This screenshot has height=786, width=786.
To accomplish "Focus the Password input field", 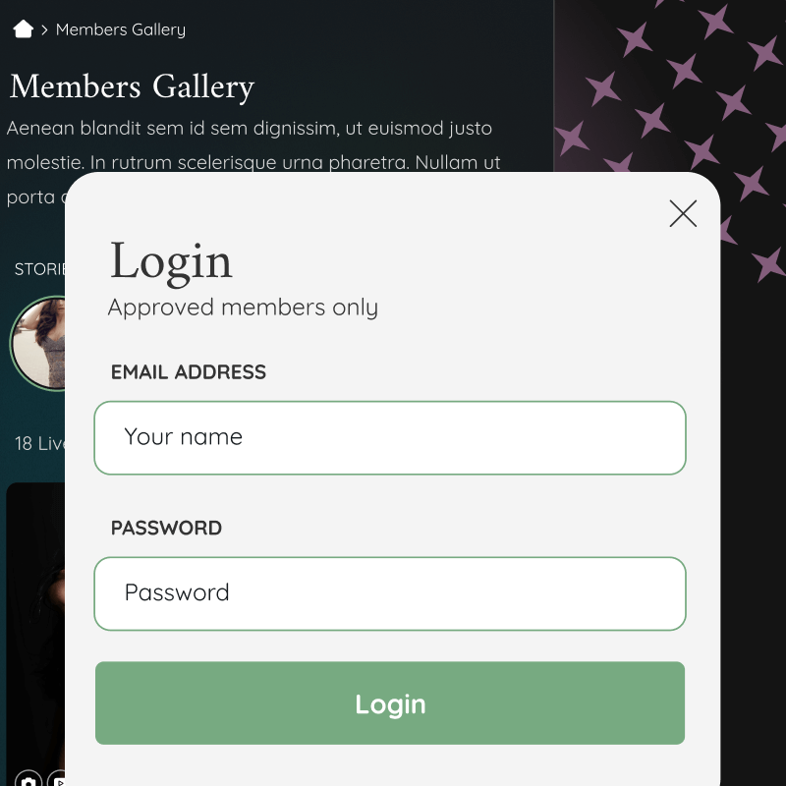I will click(x=390, y=593).
